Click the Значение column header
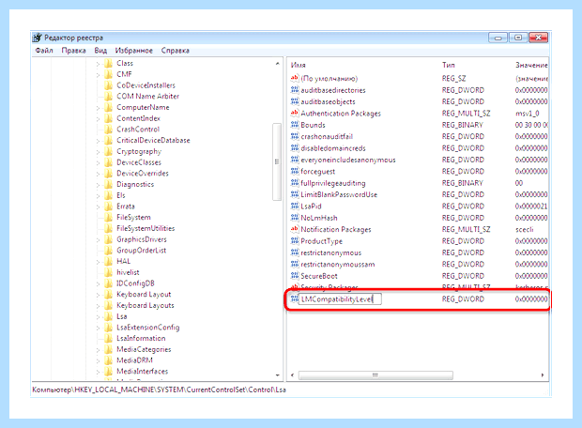The height and width of the screenshot is (428, 582). 530,65
